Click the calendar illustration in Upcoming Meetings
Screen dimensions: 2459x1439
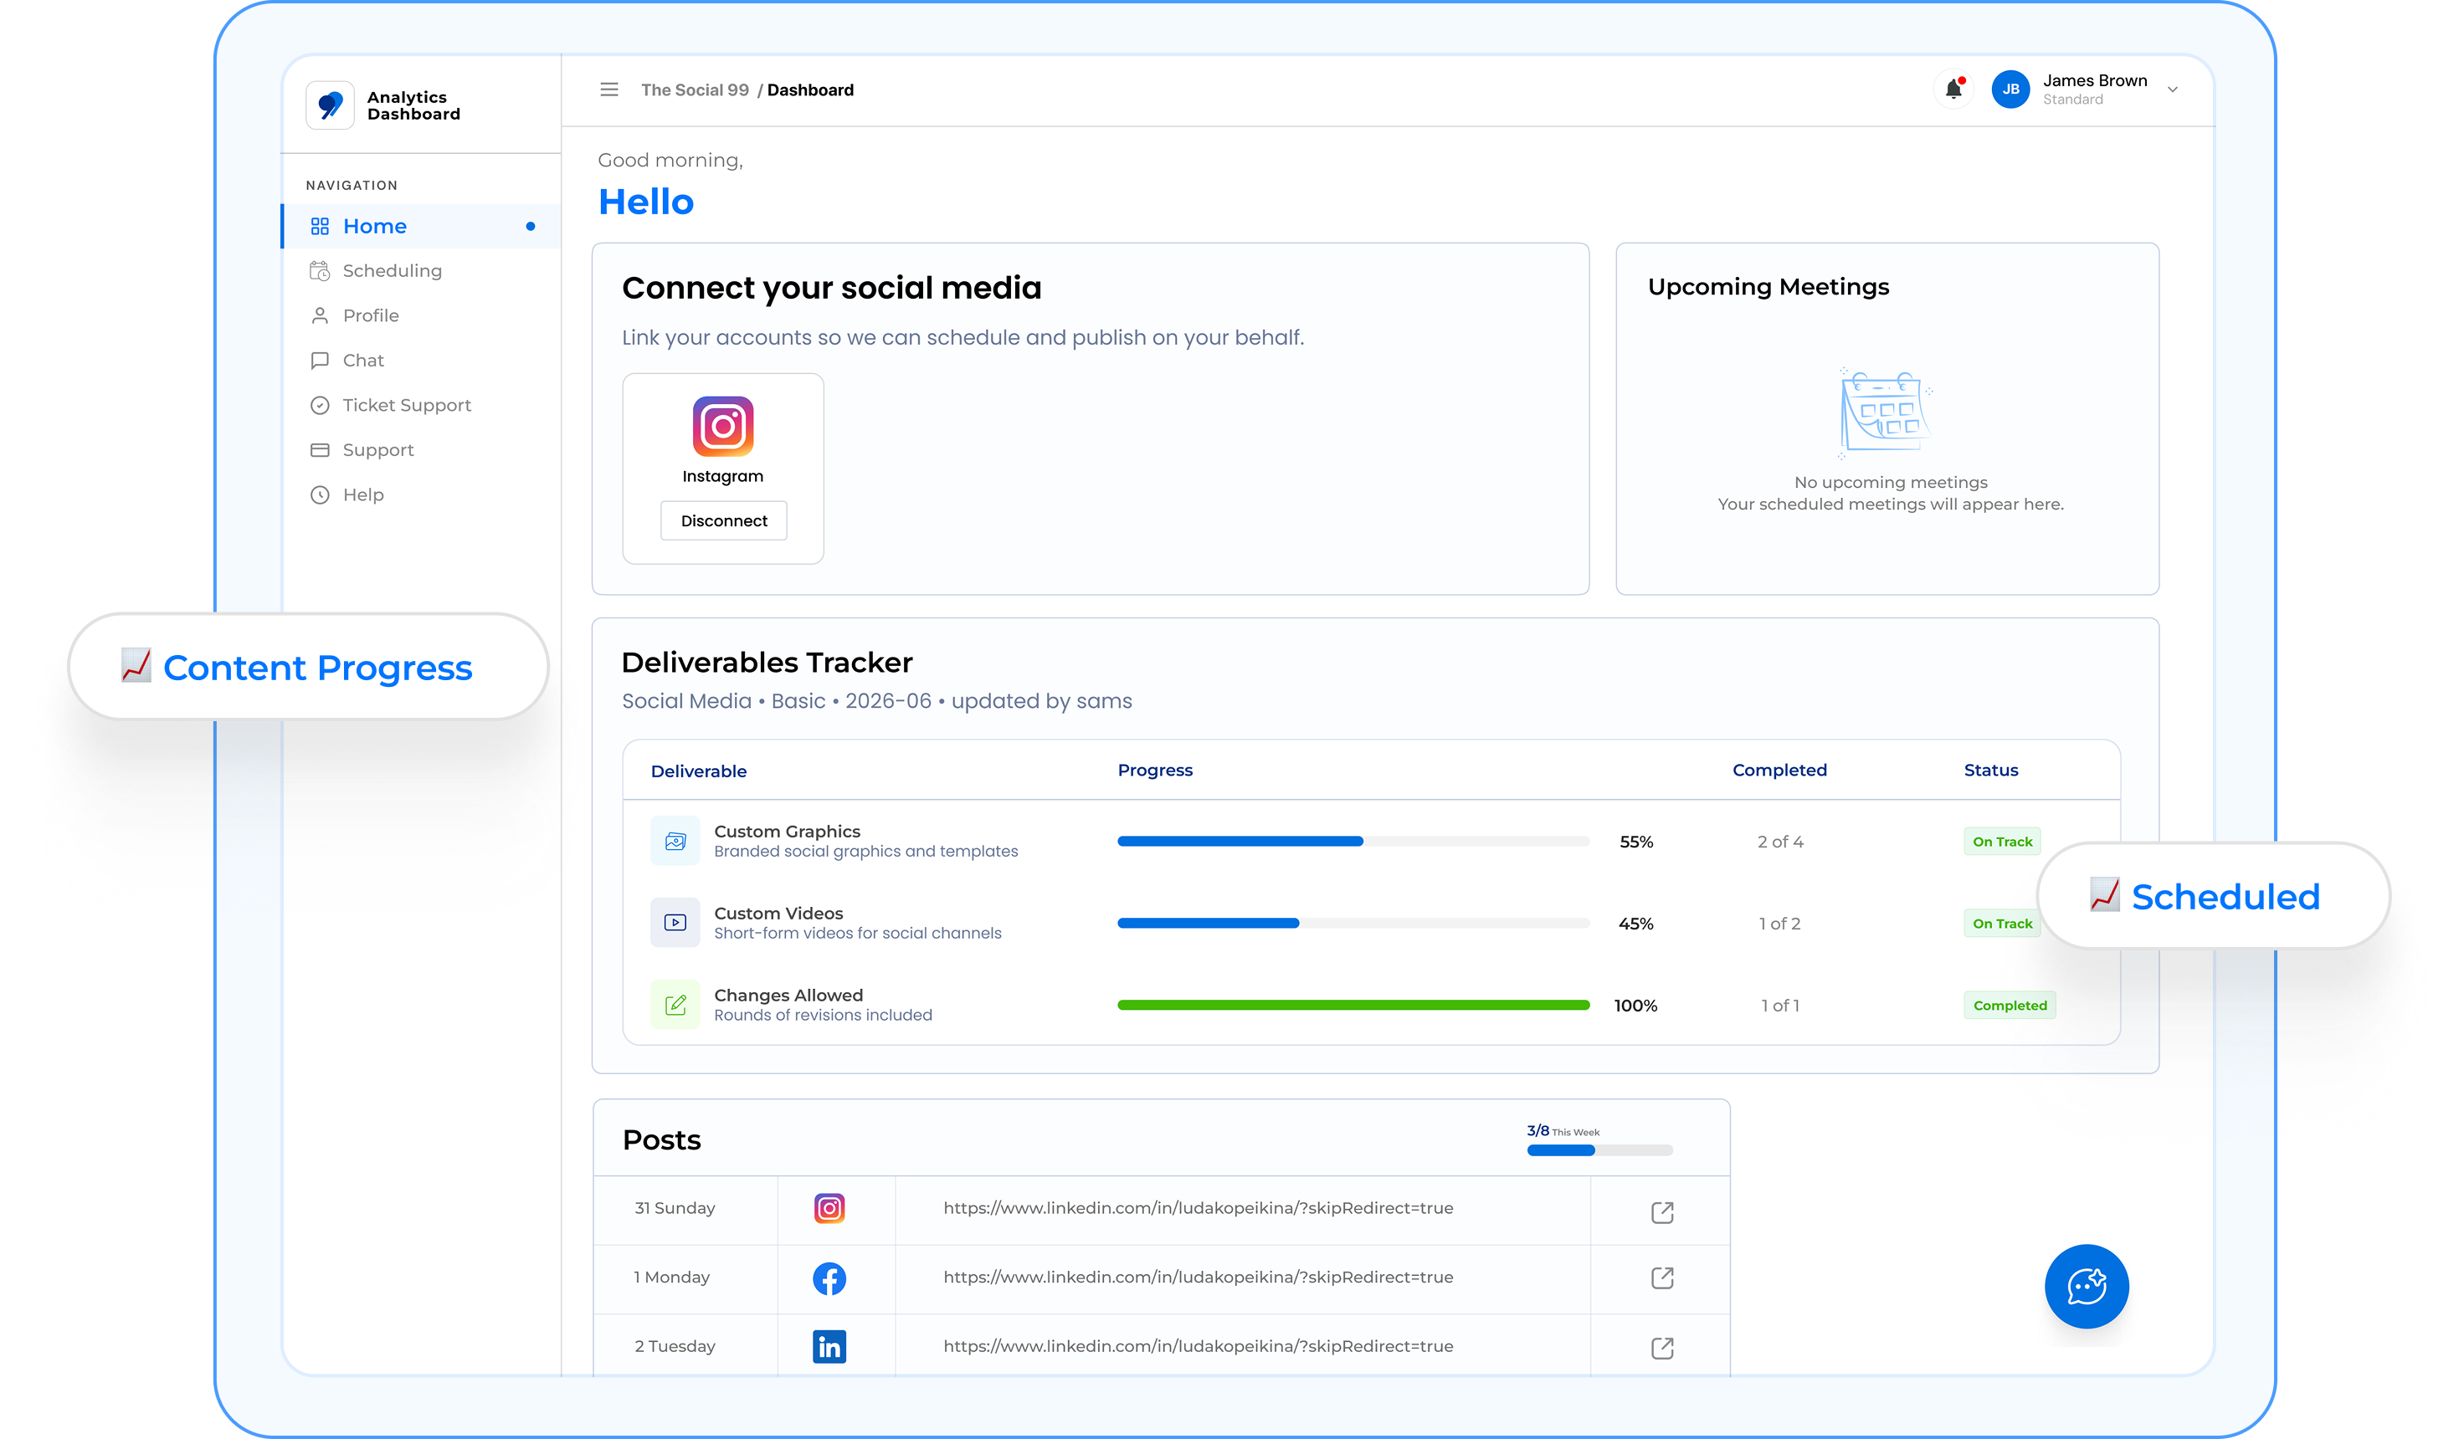(x=1885, y=412)
